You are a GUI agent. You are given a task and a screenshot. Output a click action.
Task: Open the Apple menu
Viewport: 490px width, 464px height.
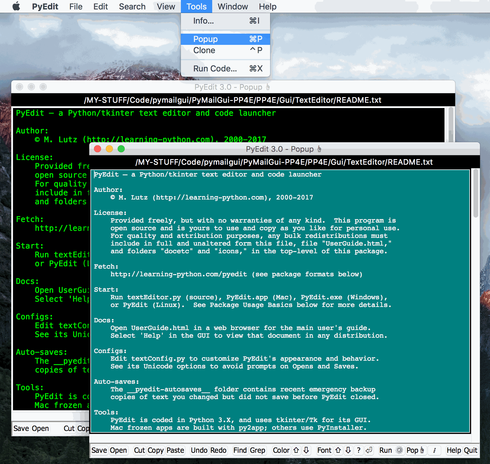pyautogui.click(x=16, y=6)
